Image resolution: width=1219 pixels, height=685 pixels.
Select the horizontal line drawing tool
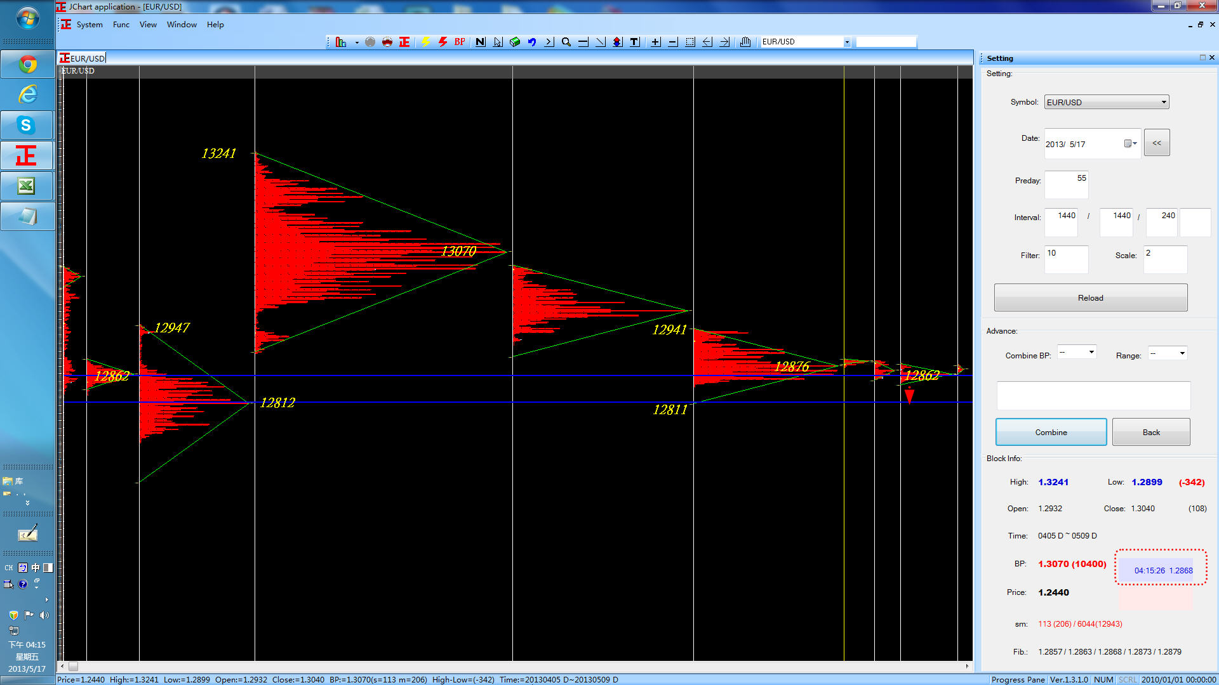pos(583,42)
